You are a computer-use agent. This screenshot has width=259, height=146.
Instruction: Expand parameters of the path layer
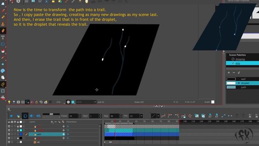click(64, 134)
